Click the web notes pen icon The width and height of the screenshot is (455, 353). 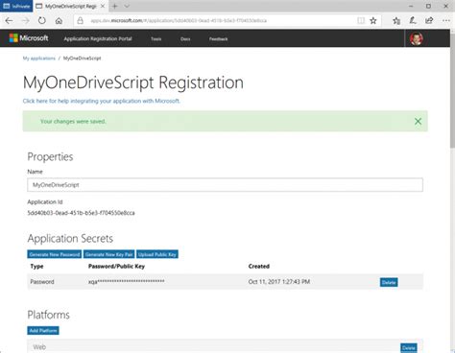click(x=413, y=21)
